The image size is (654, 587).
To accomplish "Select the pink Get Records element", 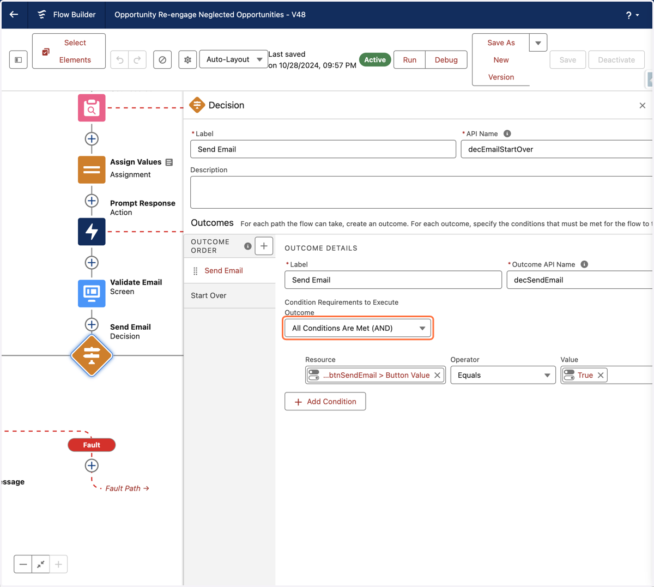I will (92, 108).
